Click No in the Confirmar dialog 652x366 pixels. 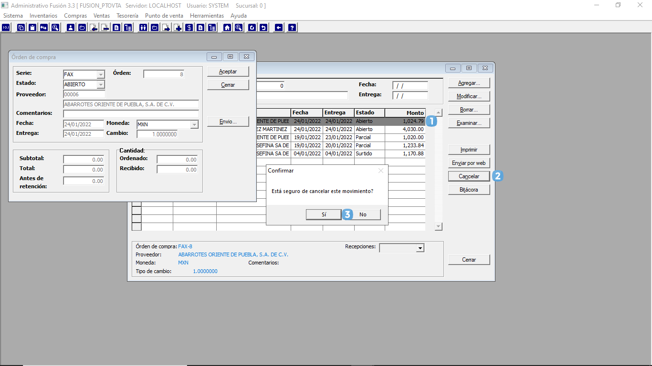363,214
